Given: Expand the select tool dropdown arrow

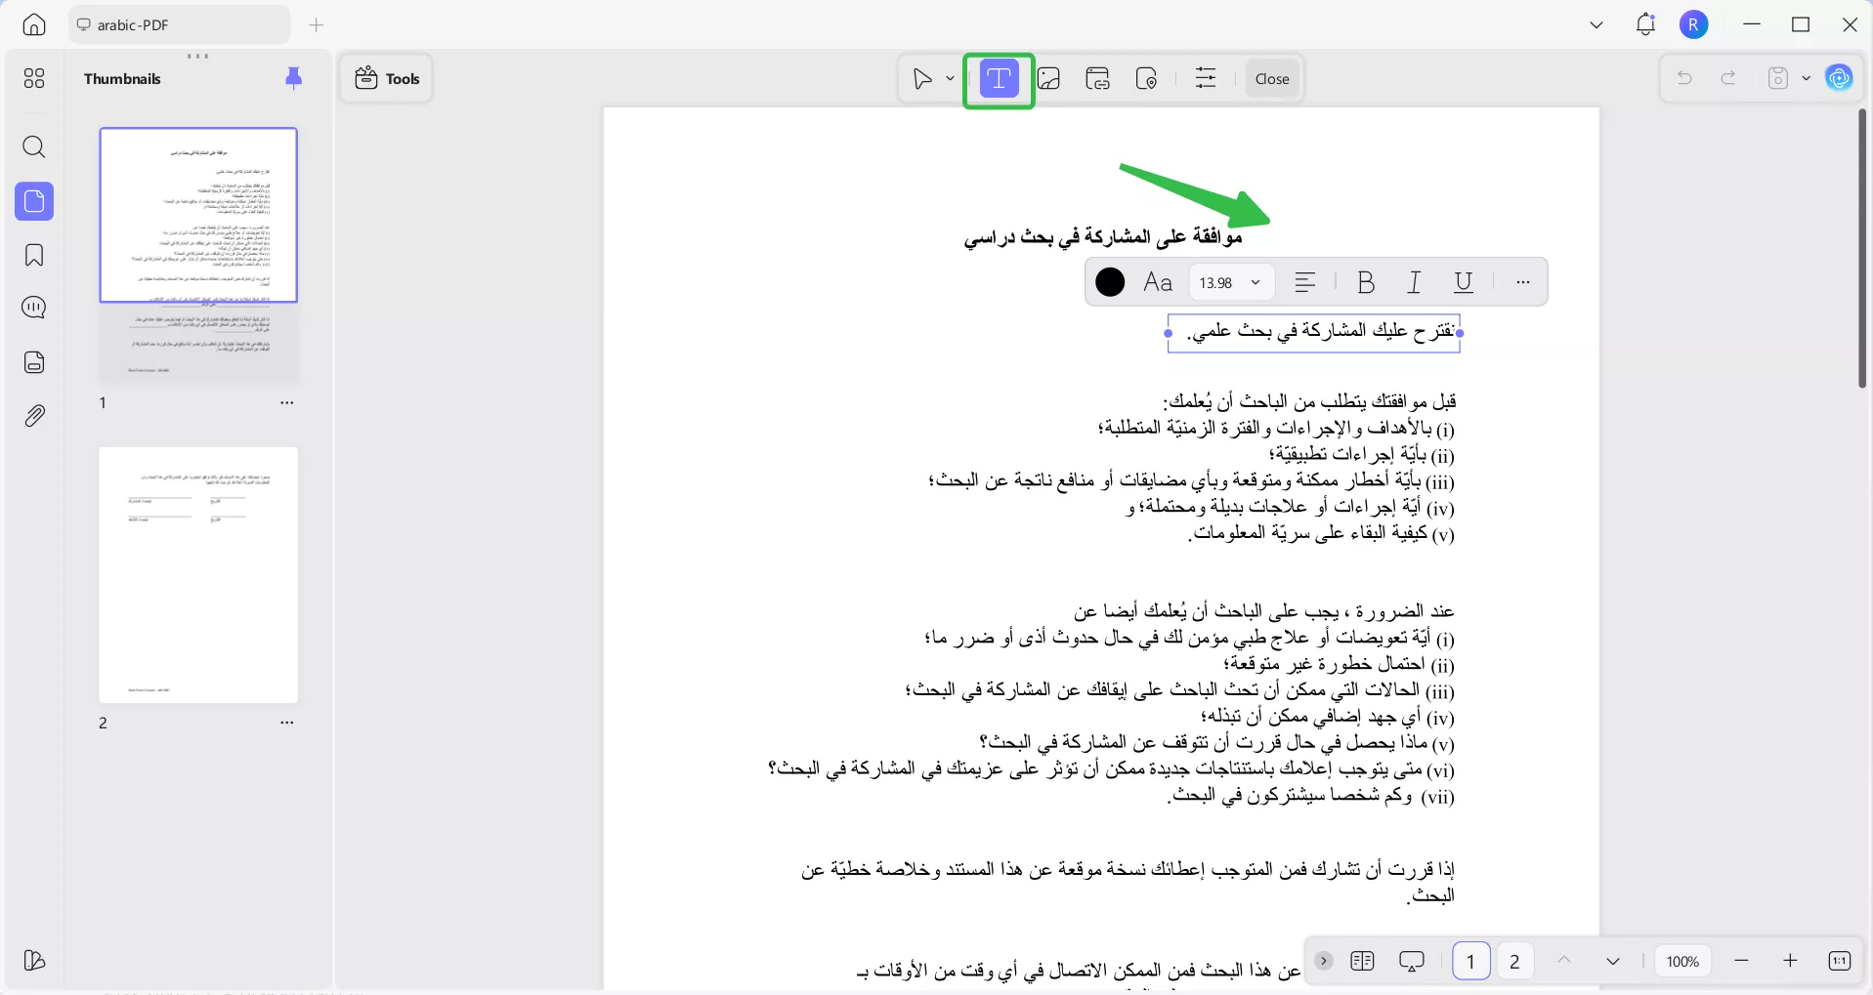Looking at the screenshot, I should [x=949, y=79].
